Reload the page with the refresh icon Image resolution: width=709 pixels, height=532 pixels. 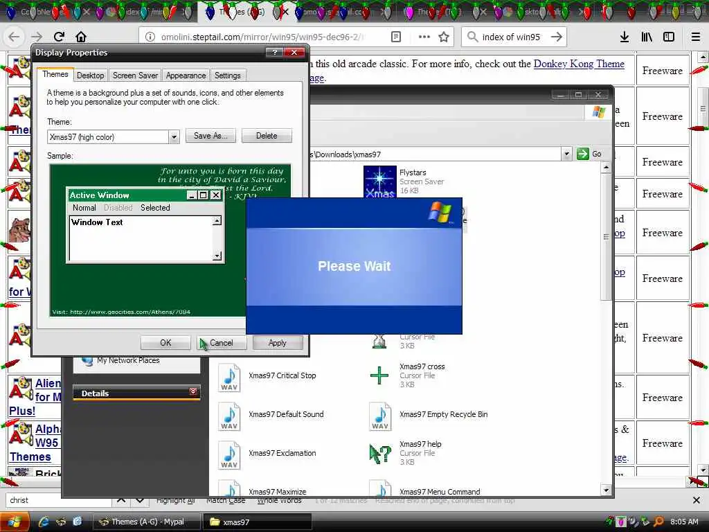click(60, 37)
